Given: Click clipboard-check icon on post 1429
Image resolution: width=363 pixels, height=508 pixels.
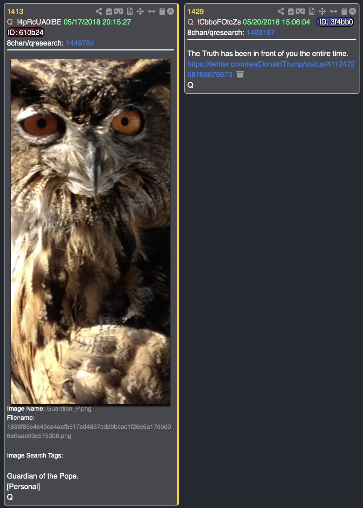Looking at the screenshot, I should click(x=291, y=11).
